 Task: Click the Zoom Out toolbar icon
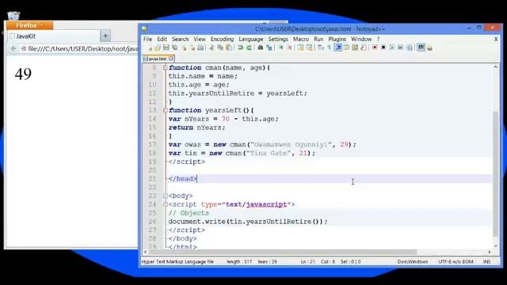click(289, 47)
